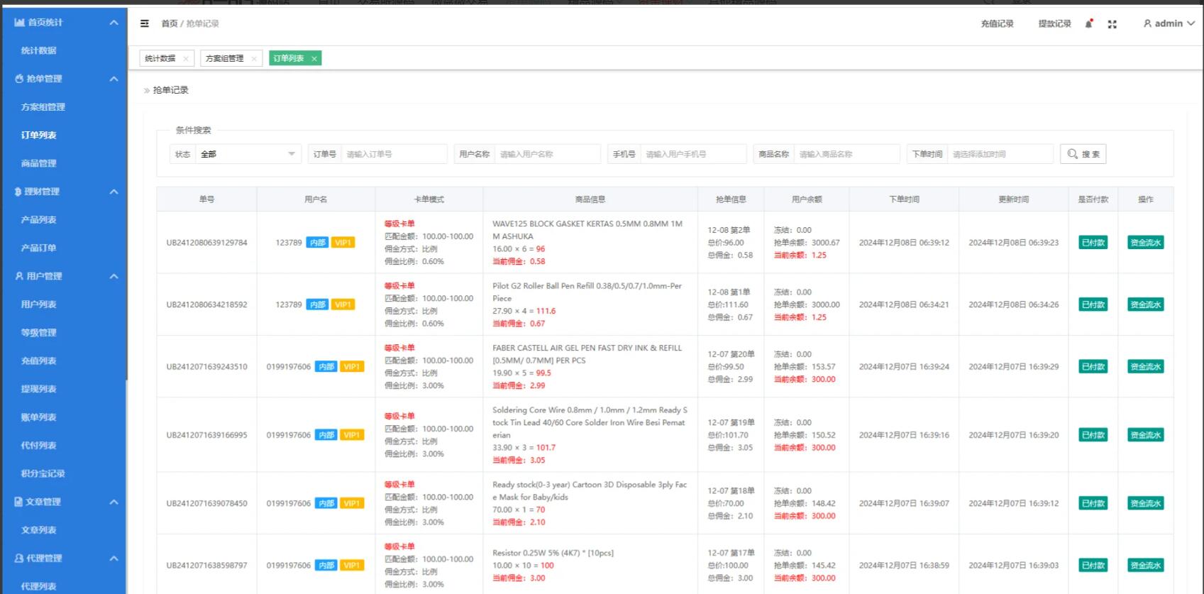This screenshot has width=1204, height=594.
Task: Switch to the 方案组管理 tab
Action: [x=224, y=58]
